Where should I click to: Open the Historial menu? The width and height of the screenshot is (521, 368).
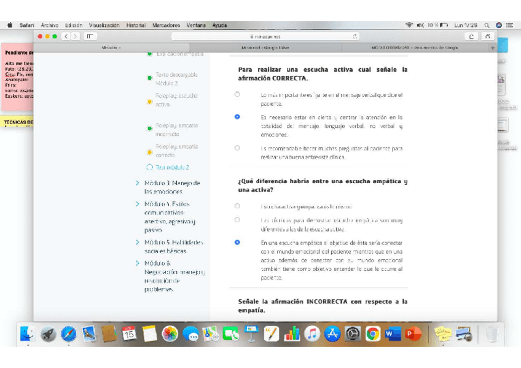pyautogui.click(x=136, y=25)
